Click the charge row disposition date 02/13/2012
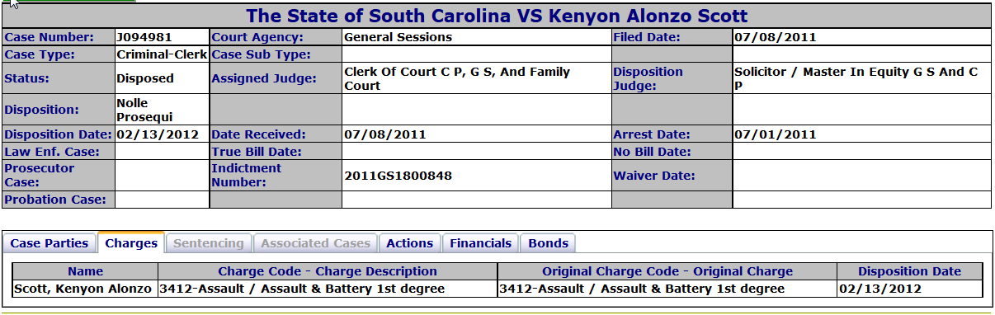The width and height of the screenshot is (995, 315). (879, 289)
